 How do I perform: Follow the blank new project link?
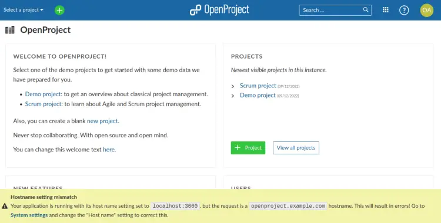102,121
